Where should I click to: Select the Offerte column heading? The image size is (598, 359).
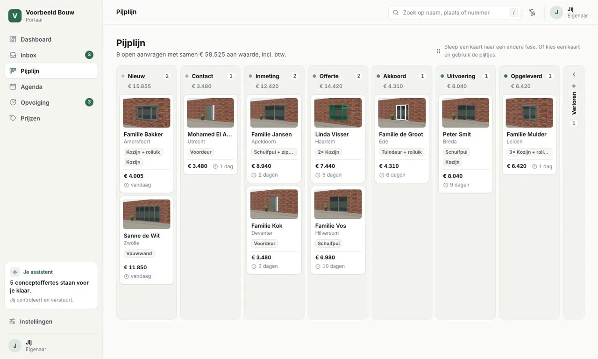[329, 76]
